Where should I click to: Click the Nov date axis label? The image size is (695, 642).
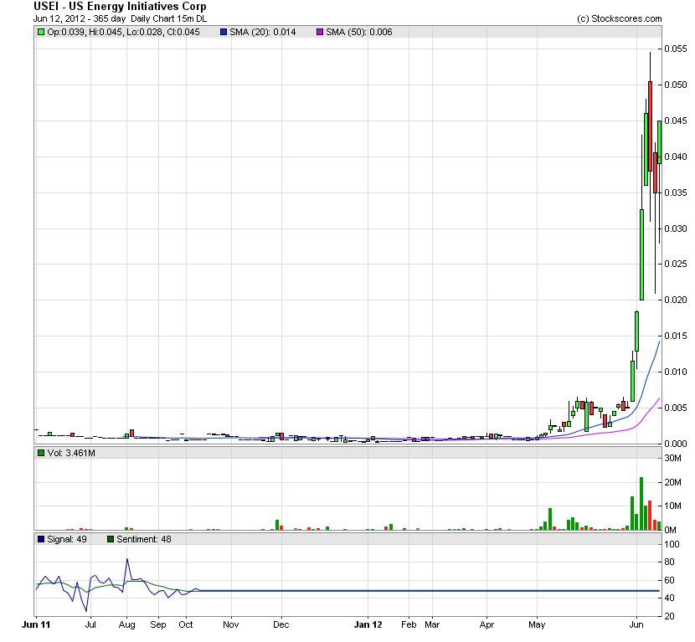click(x=231, y=624)
